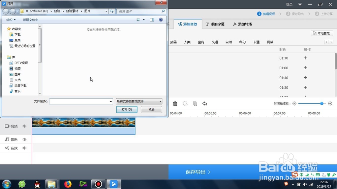Refresh the folder path in Open dialog
Image resolution: width=337 pixels, height=189 pixels.
(112, 11)
